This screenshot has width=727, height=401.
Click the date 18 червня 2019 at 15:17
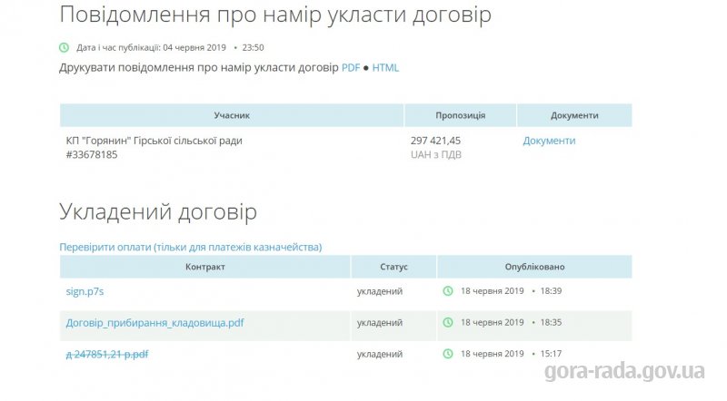(x=492, y=354)
